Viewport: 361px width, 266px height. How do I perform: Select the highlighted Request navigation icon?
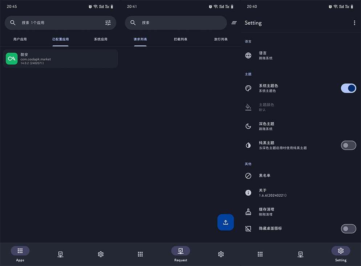point(180,251)
